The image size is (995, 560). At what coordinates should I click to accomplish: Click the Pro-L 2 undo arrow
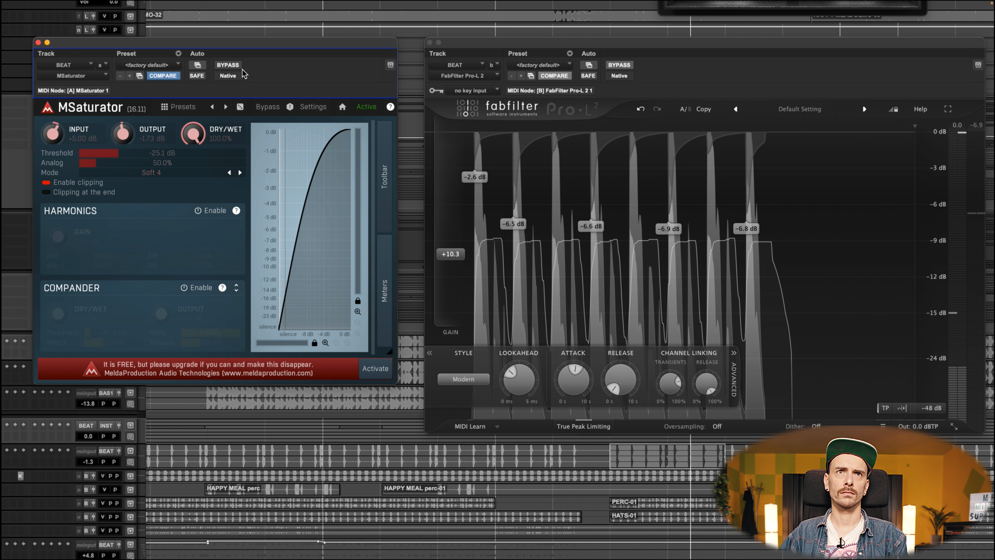[x=640, y=109]
